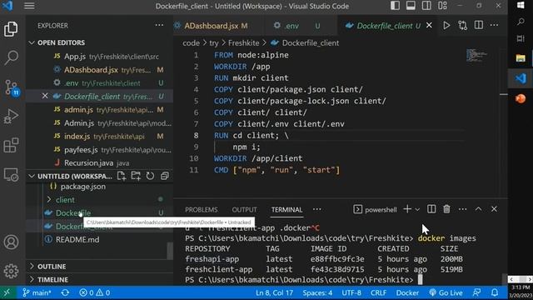The width and height of the screenshot is (533, 300).
Task: Open Source Control view with 11 changes
Action: pos(12,87)
